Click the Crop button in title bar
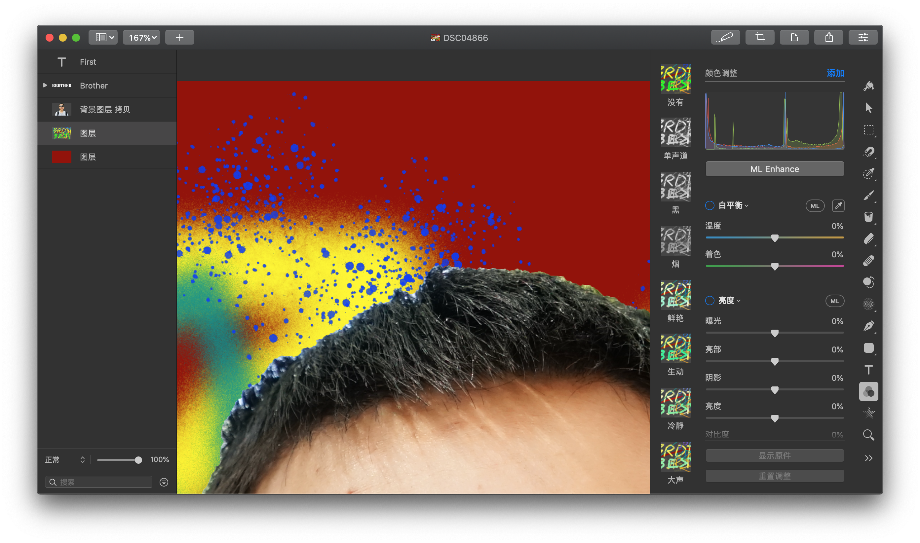 (760, 37)
